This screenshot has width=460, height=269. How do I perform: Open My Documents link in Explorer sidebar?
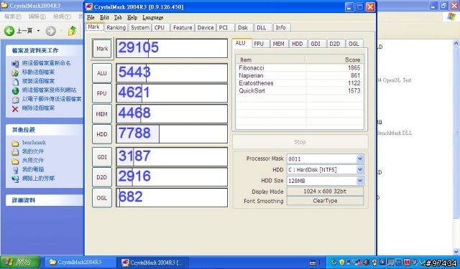(33, 151)
